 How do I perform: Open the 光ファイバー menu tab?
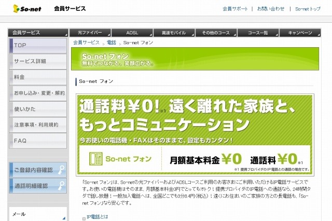[90, 33]
